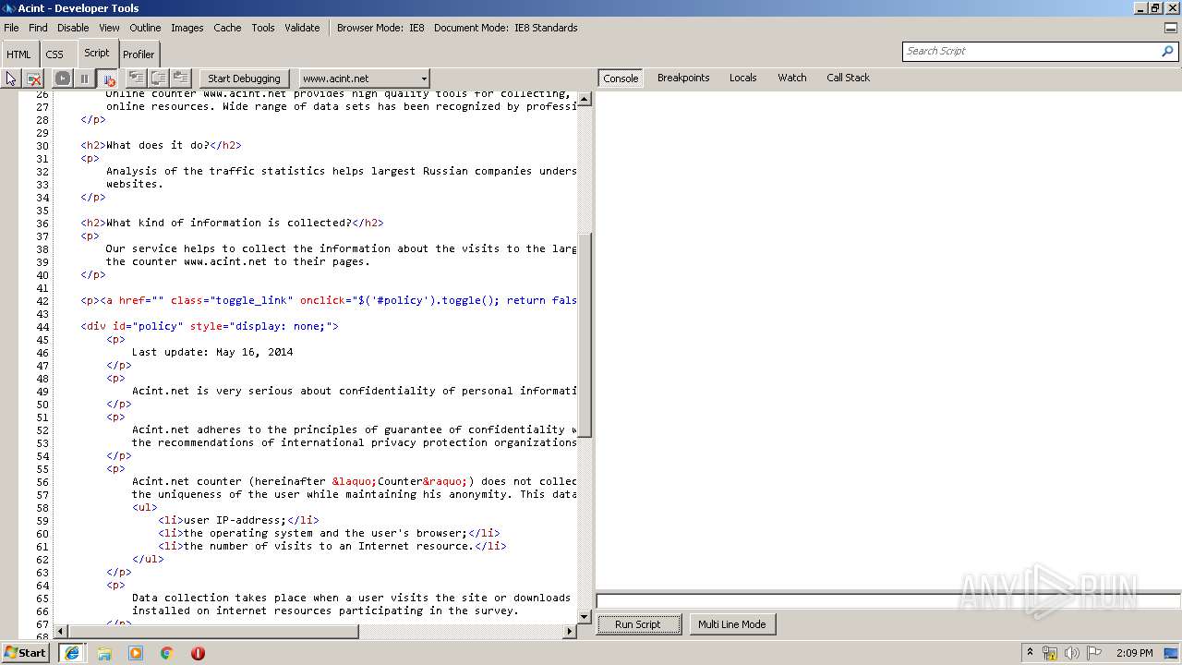Image resolution: width=1182 pixels, height=665 pixels.
Task: Open the www.acint.net script dropdown
Action: [364, 79]
